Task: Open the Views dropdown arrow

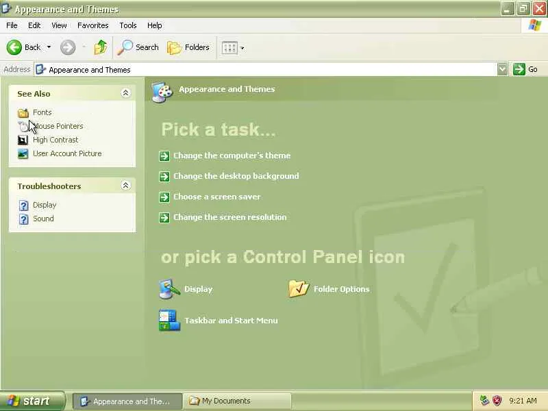Action: [x=242, y=48]
